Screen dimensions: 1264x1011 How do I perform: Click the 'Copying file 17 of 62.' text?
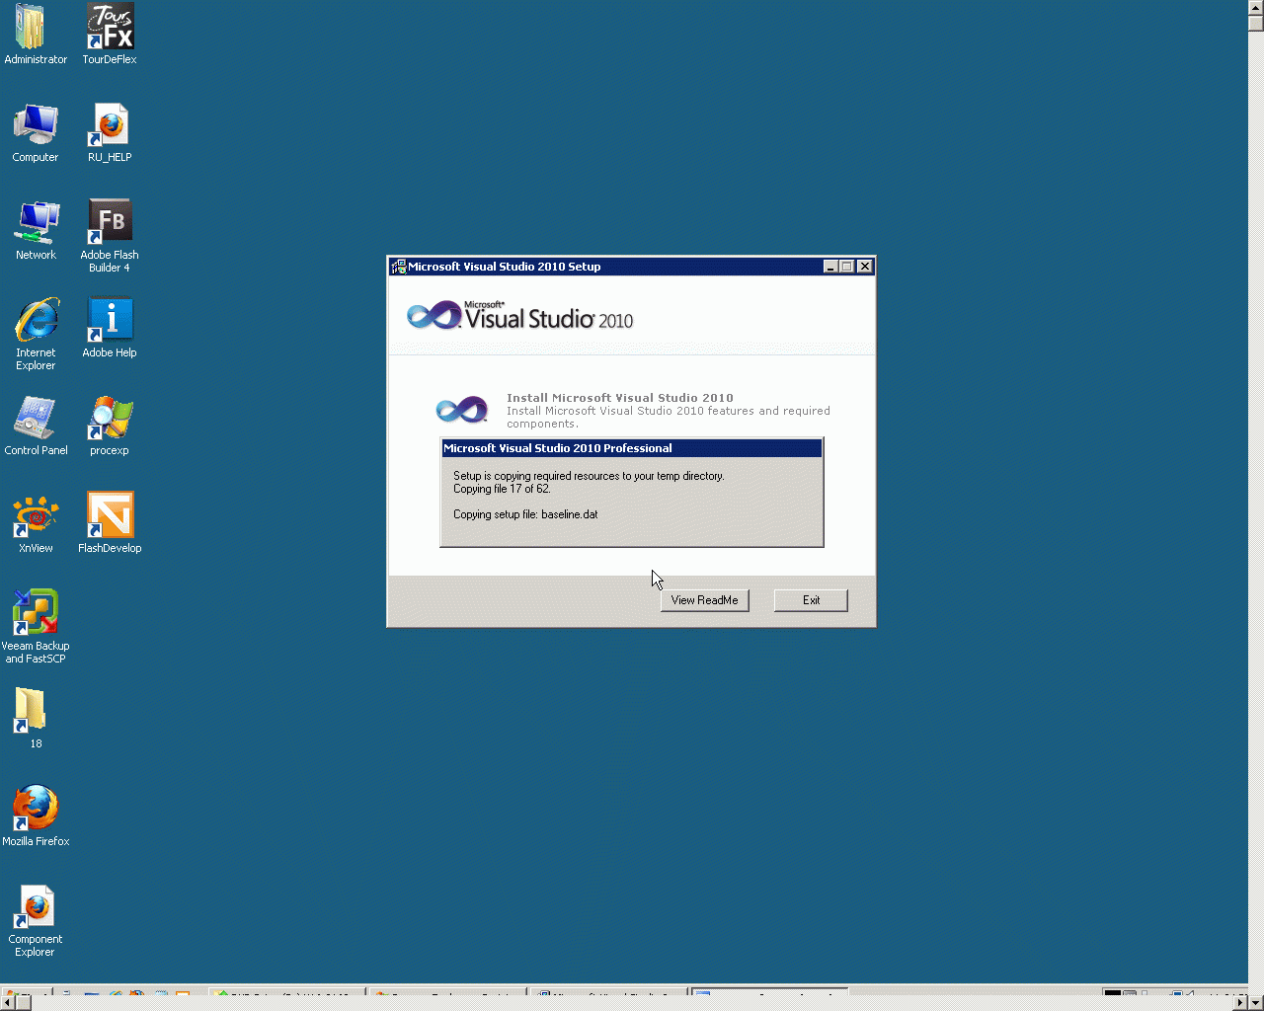click(x=502, y=489)
